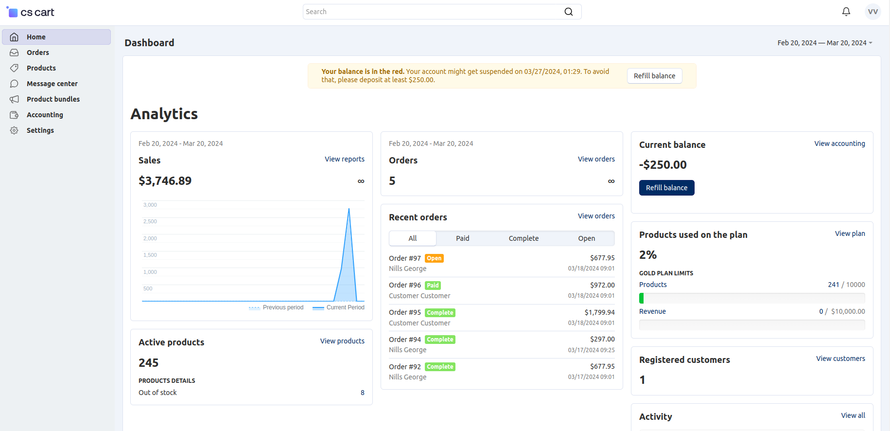
Task: Open the Home menu item
Action: click(56, 37)
